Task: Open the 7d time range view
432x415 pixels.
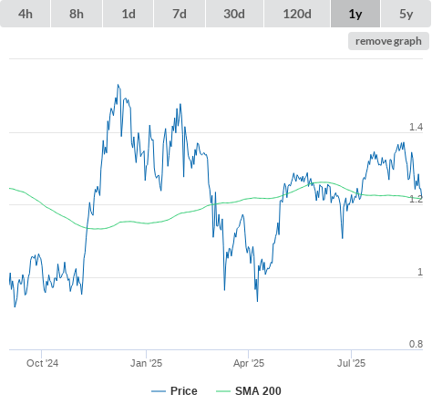Action: [180, 14]
